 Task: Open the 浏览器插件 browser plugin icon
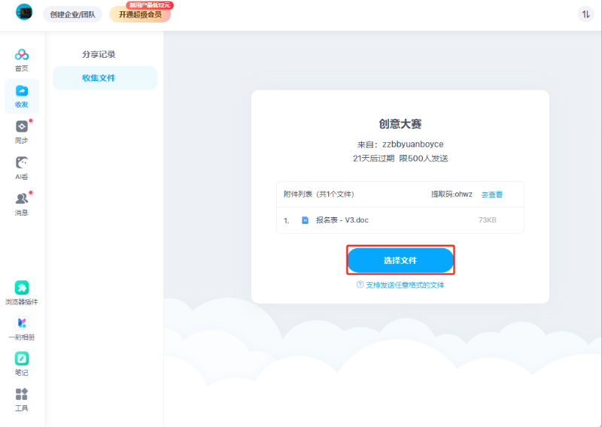(x=22, y=288)
